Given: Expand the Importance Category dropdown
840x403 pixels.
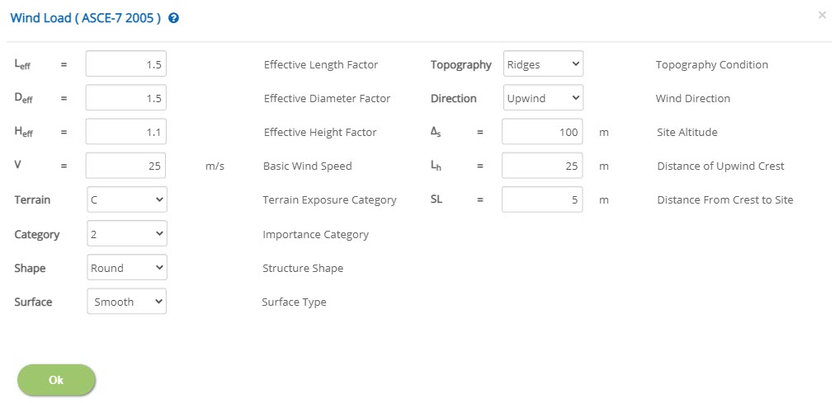Looking at the screenshot, I should tap(127, 234).
